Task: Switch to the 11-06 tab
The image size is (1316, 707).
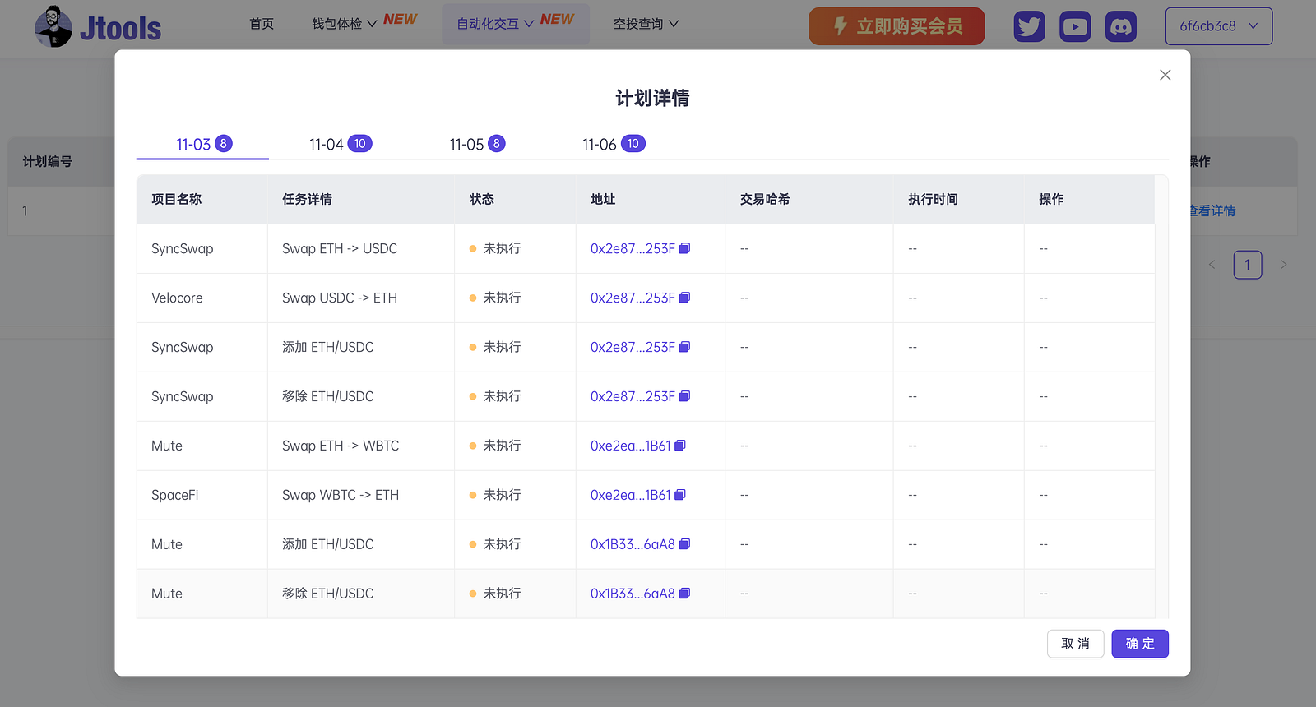Action: point(614,144)
